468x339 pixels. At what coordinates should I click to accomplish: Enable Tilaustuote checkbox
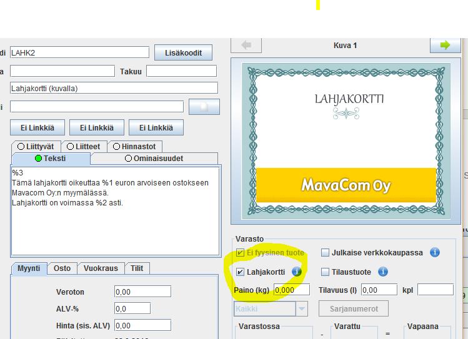tap(325, 272)
